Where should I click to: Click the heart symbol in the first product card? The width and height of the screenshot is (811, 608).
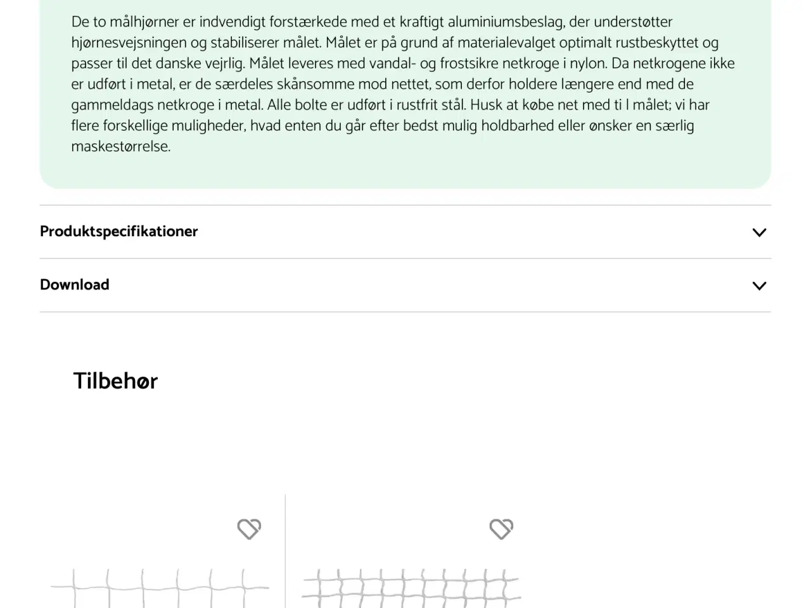[x=249, y=529]
